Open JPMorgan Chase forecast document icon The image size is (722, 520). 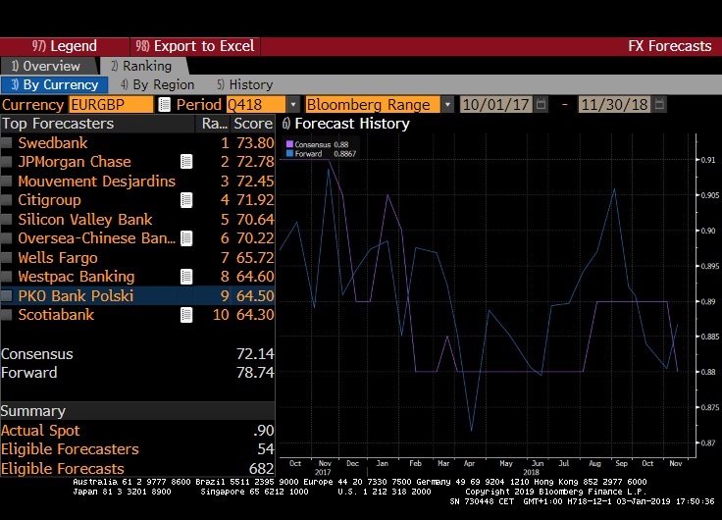tap(186, 162)
